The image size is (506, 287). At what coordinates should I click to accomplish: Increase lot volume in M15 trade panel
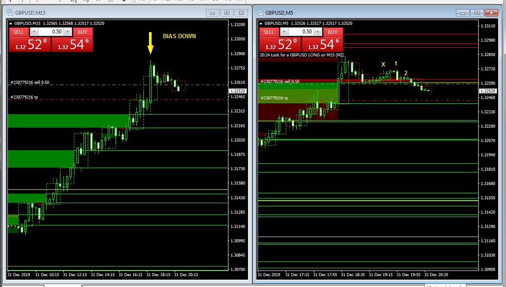[x=68, y=32]
